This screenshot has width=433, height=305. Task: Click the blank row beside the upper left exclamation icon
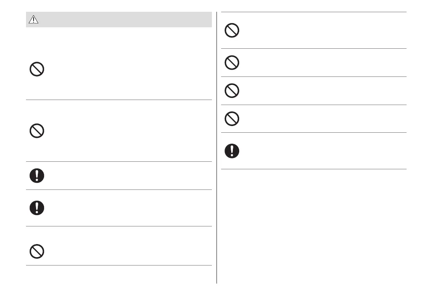click(126, 176)
